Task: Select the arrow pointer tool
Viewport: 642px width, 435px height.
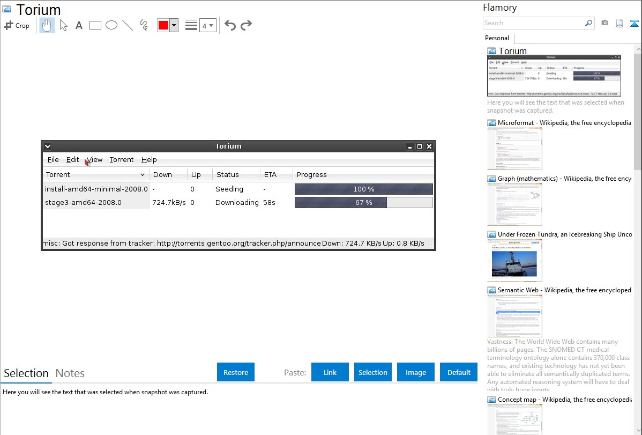Action: [x=63, y=25]
